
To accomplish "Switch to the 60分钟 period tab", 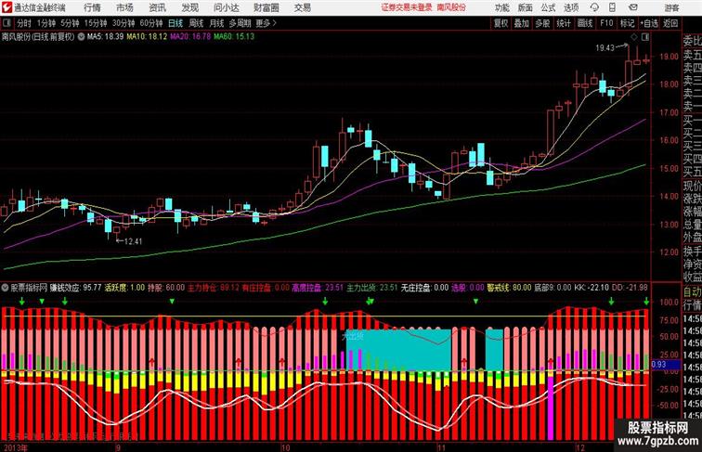I will [151, 23].
